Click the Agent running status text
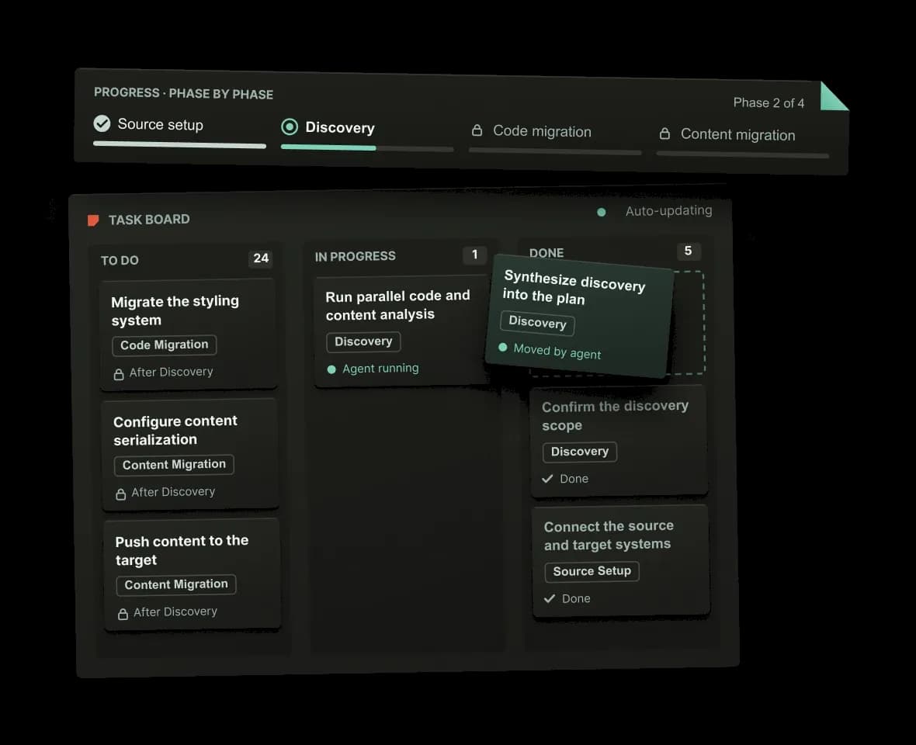 [380, 369]
